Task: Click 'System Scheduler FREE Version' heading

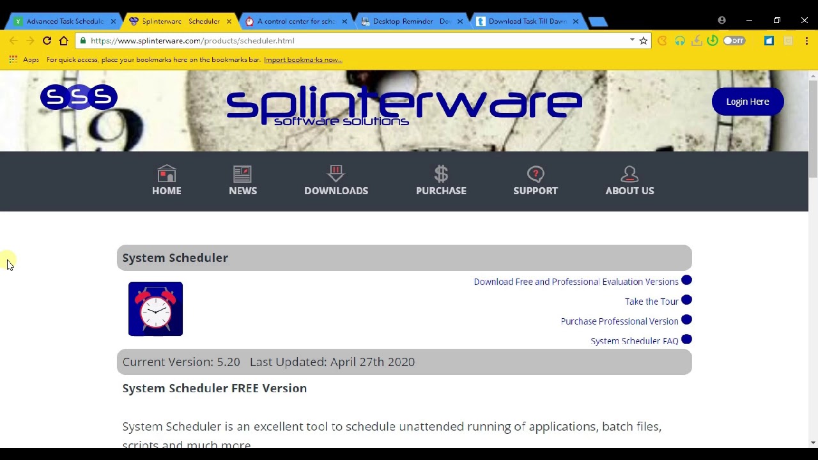Action: [x=215, y=388]
